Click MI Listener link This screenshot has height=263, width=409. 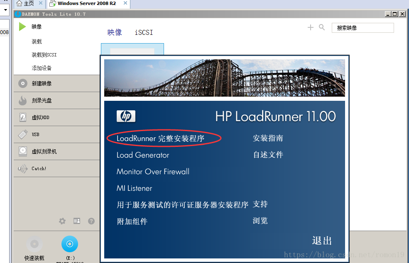pyautogui.click(x=135, y=188)
